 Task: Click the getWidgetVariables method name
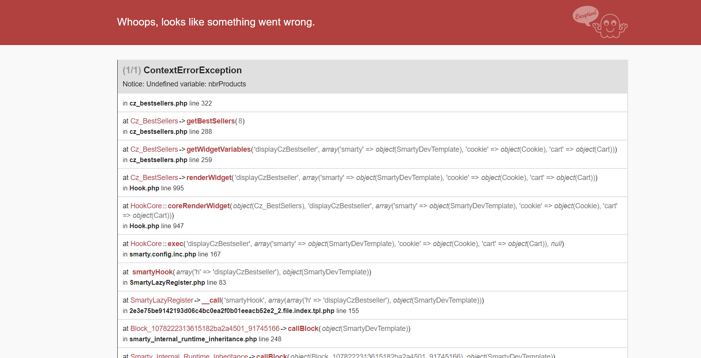tap(219, 149)
